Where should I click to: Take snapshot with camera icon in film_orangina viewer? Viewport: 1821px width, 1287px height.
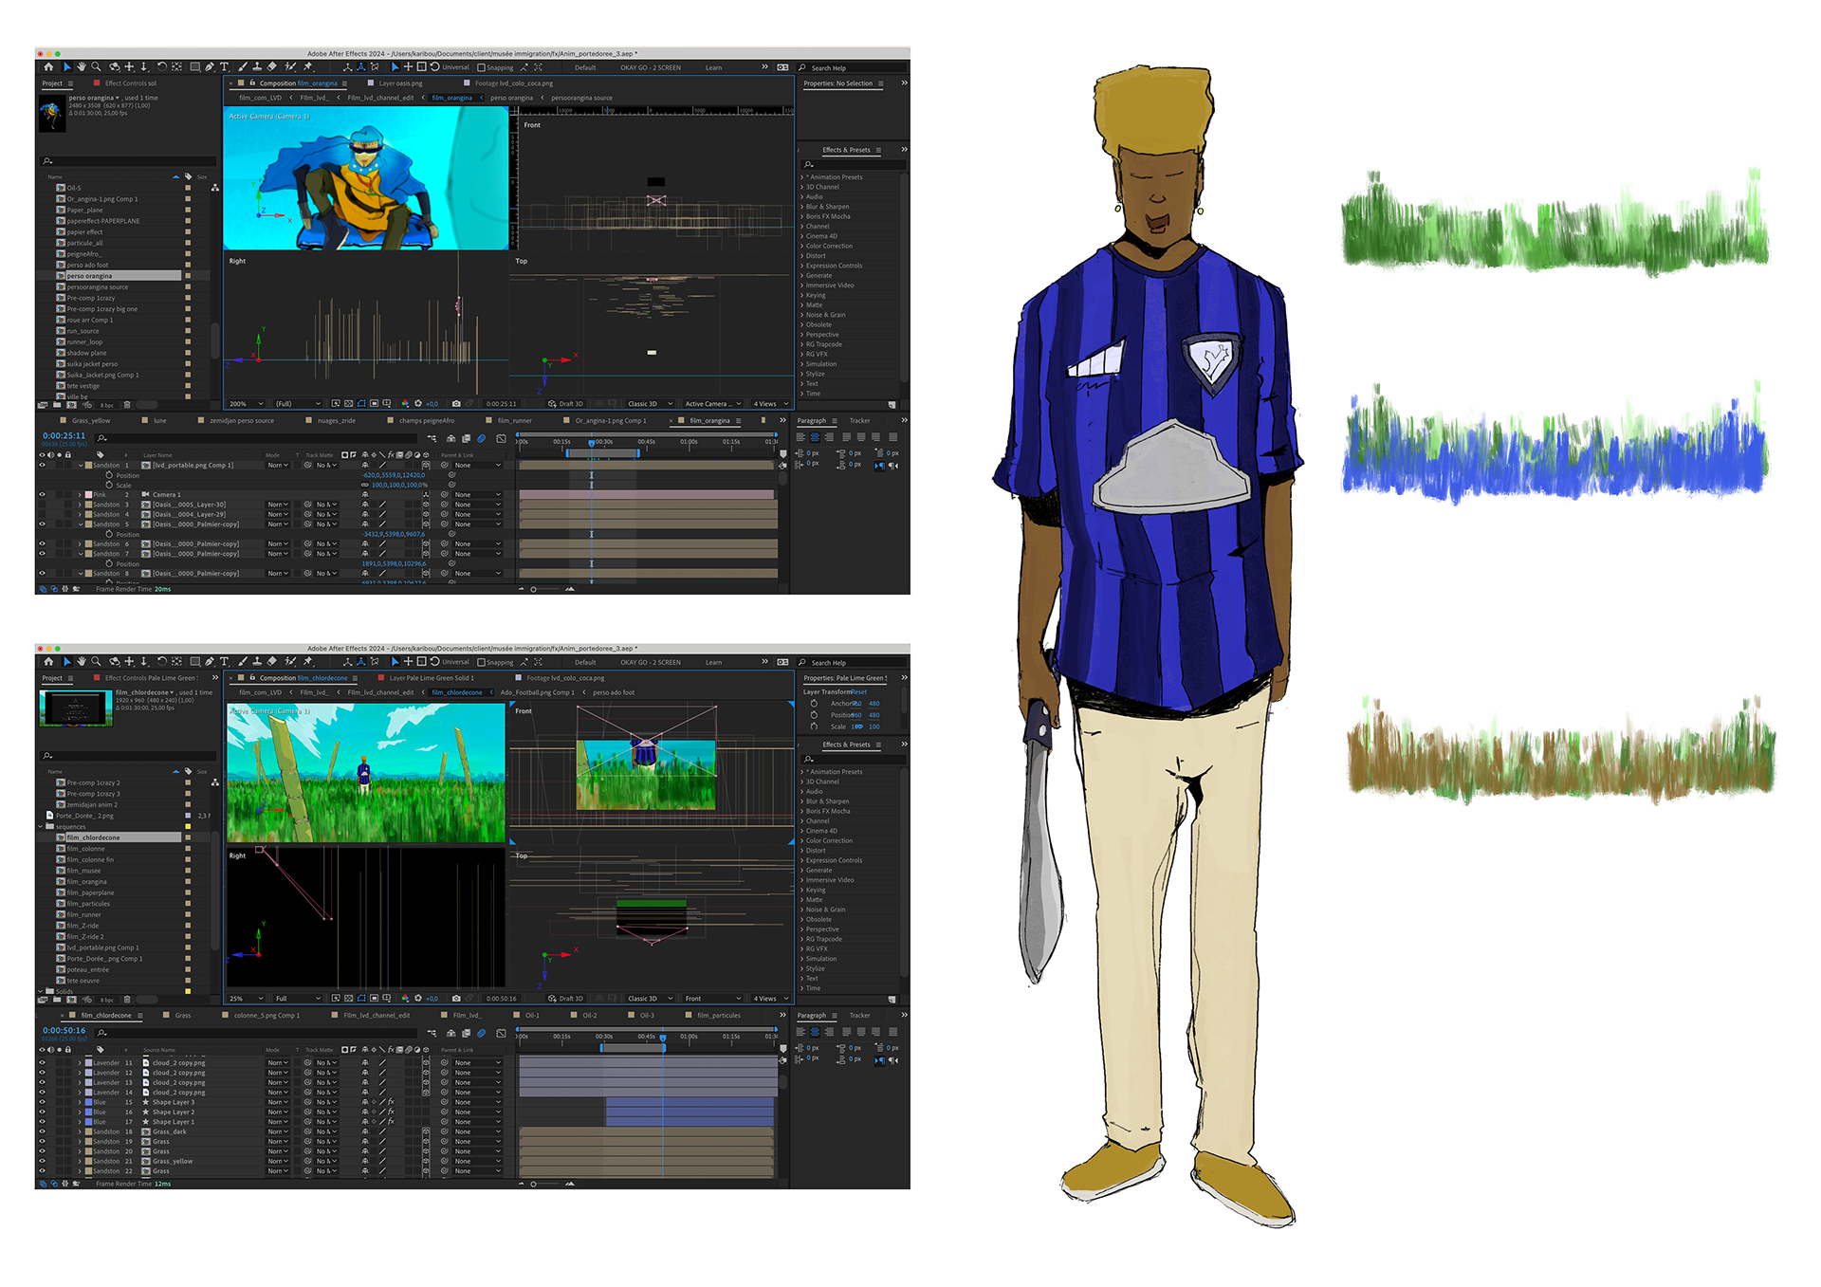[x=456, y=404]
